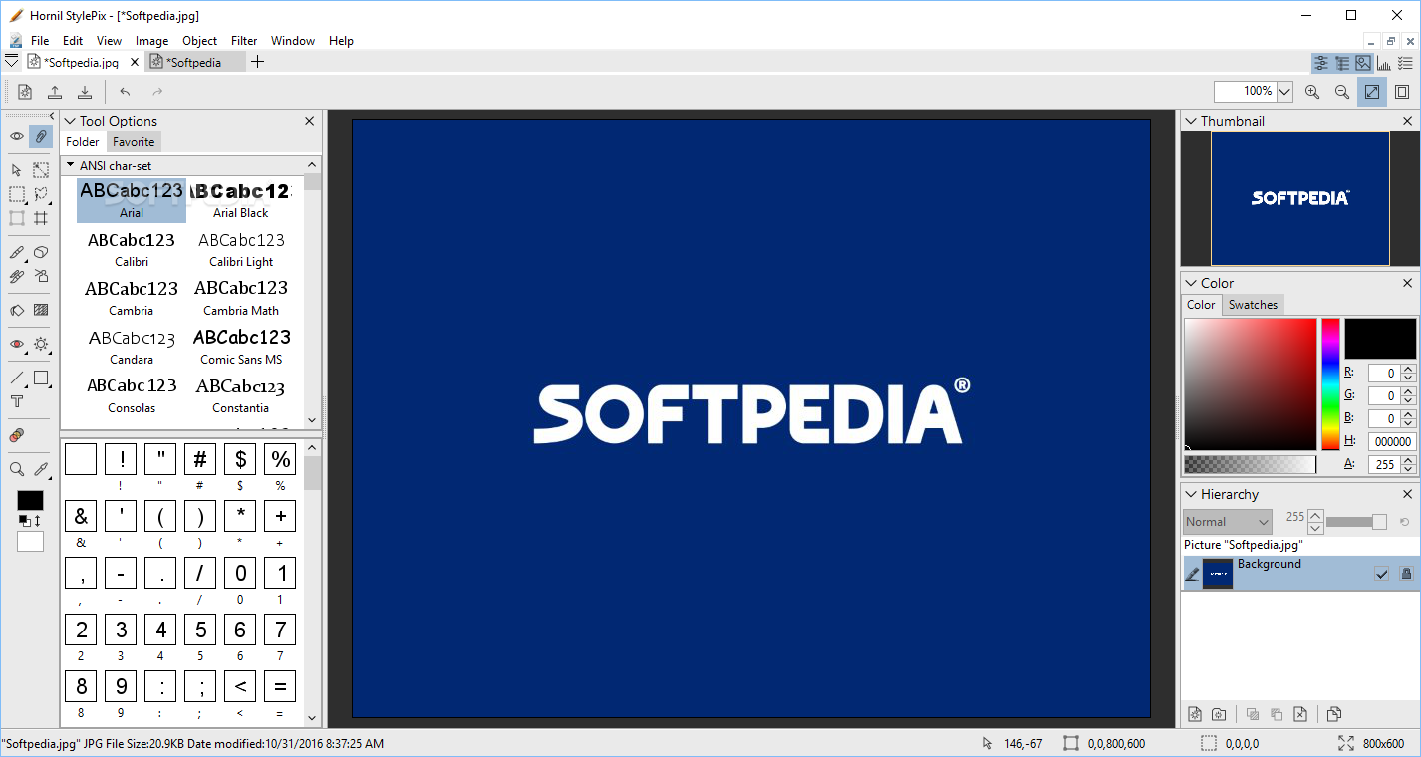Insert the number 7 character
Screen dimensions: 1421x757
pos(280,630)
